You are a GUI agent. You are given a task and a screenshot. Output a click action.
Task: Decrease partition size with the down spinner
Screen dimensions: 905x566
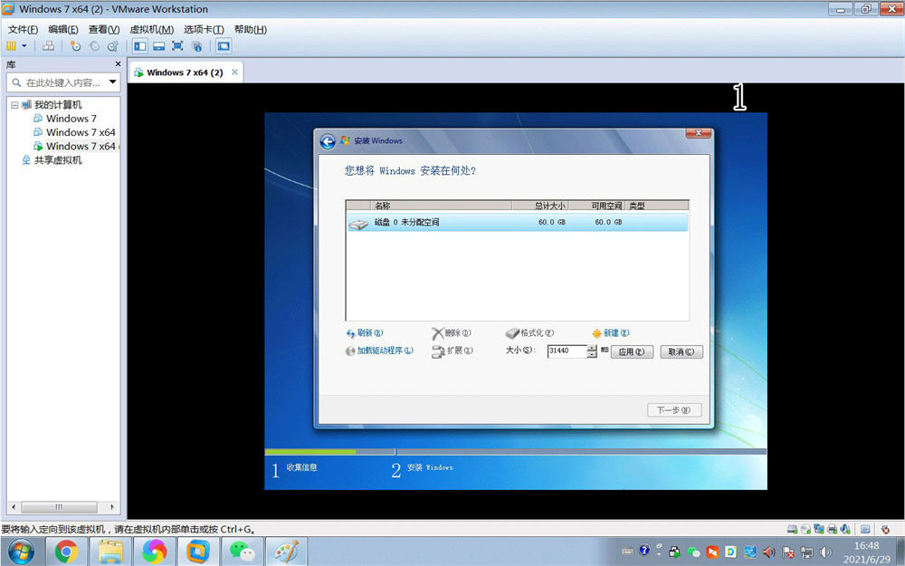[x=592, y=354]
